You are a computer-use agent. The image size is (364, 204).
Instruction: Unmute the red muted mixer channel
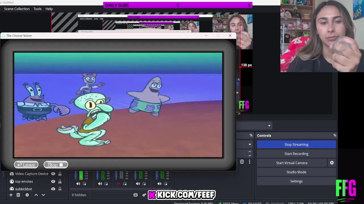pyautogui.click(x=119, y=184)
